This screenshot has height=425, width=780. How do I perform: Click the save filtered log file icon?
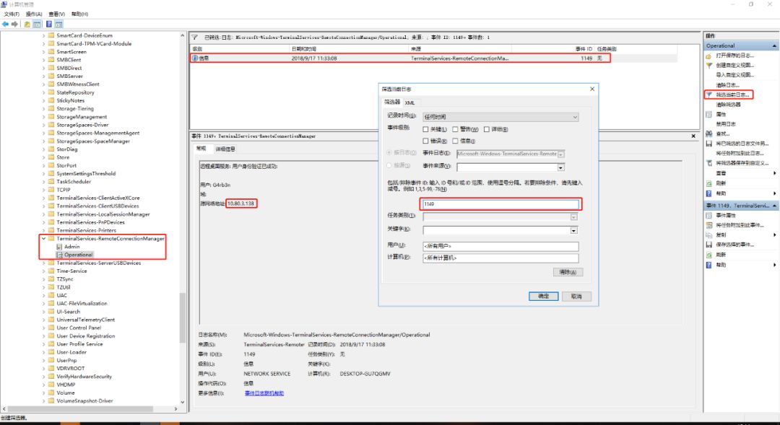(709, 143)
